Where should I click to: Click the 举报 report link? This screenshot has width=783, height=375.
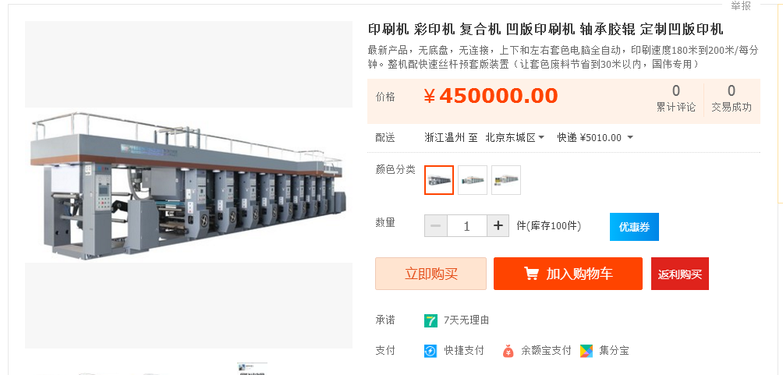click(741, 5)
